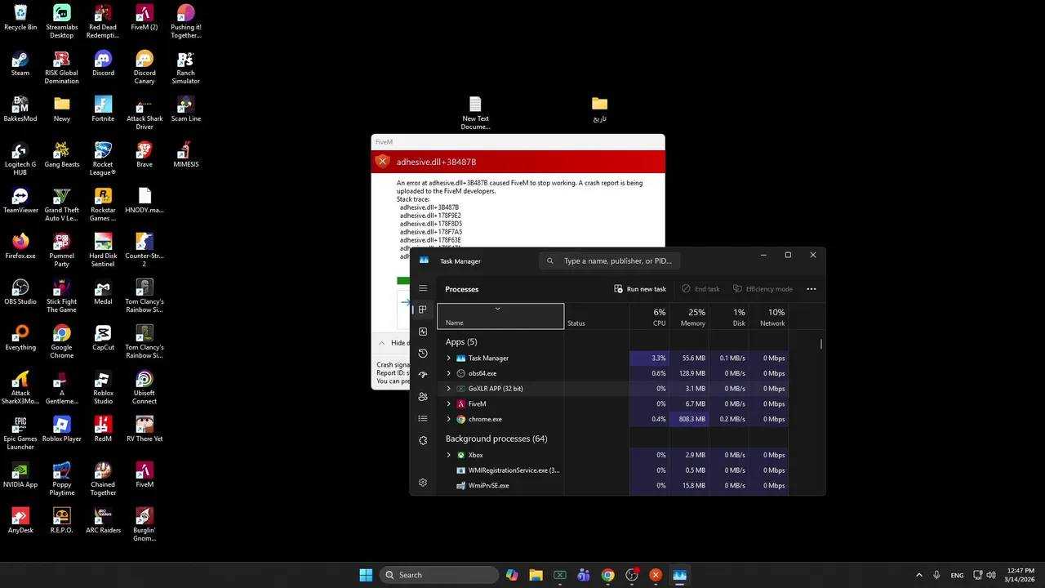This screenshot has height=588, width=1045.
Task: Open the Copilot icon on the taskbar
Action: click(512, 575)
